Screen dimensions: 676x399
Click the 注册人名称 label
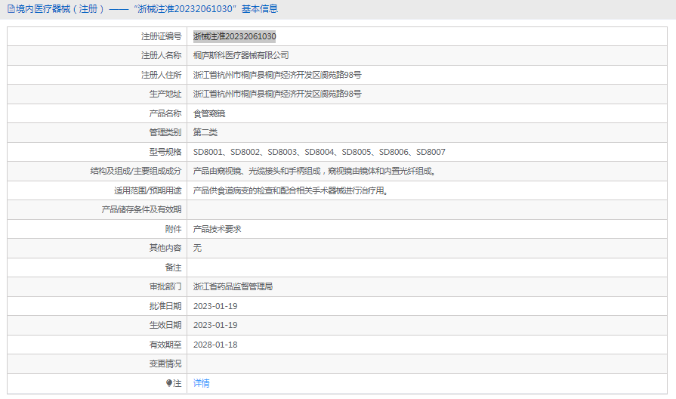point(161,55)
